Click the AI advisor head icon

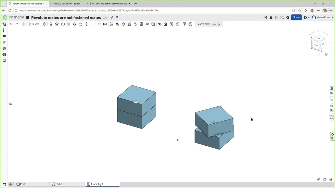288,17
